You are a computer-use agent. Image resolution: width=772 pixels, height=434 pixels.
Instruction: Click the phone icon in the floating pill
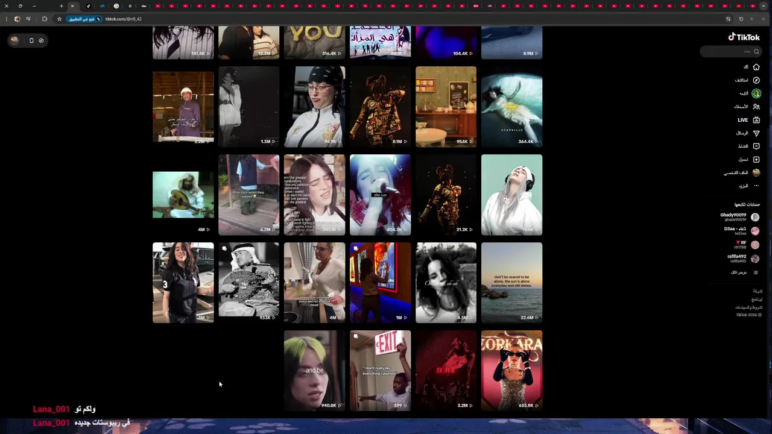pos(31,40)
